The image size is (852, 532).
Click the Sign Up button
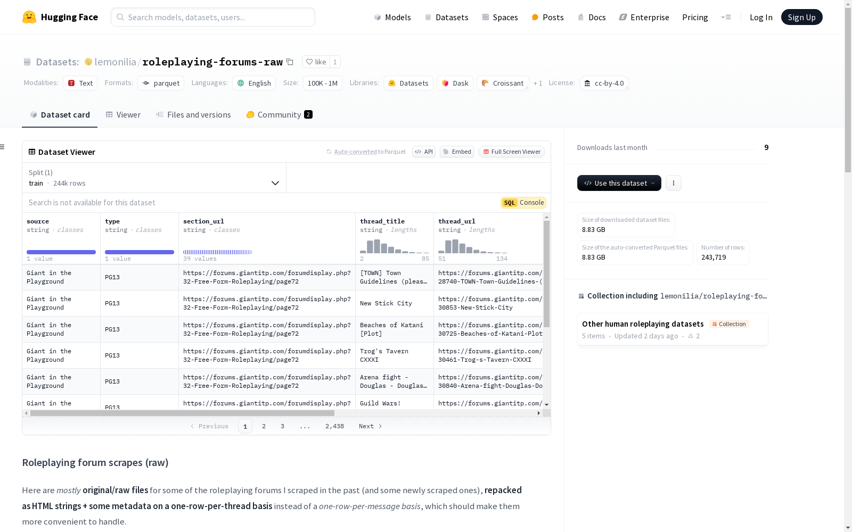(801, 17)
